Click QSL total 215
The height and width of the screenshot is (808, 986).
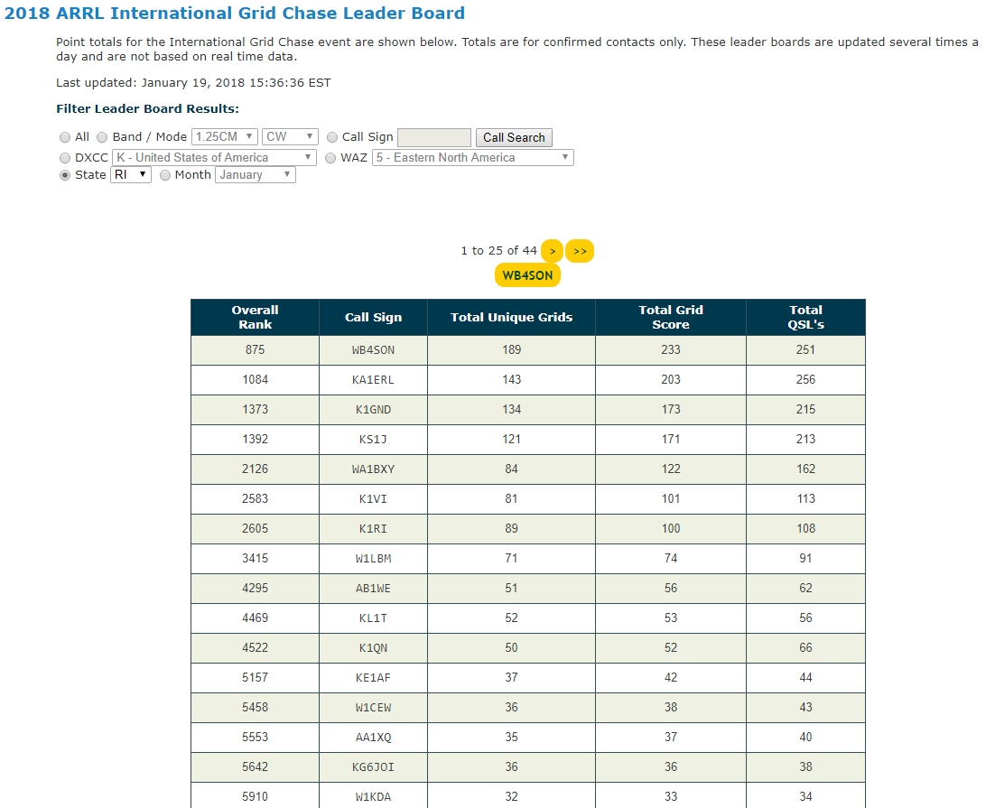(805, 409)
